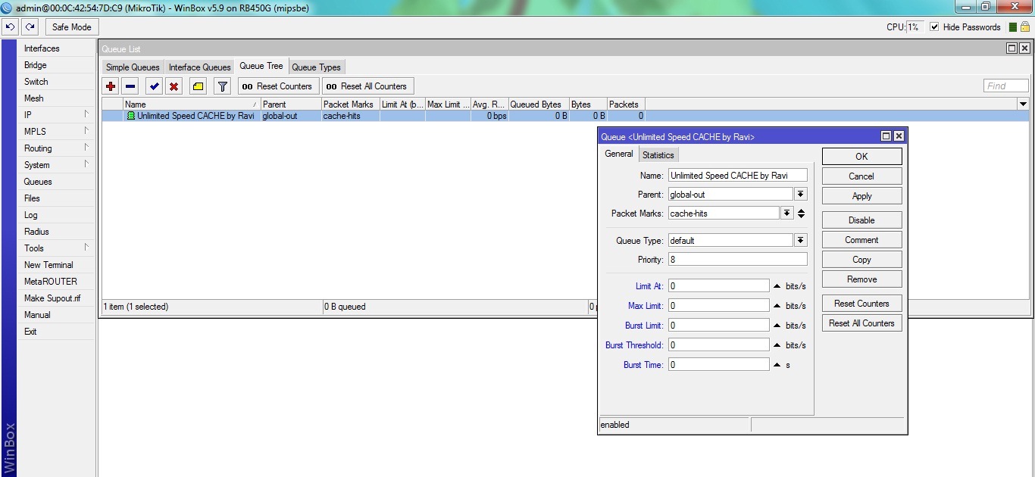Click Reset Counters in the Queue List toolbar
This screenshot has height=477, width=1035.
coord(277,86)
